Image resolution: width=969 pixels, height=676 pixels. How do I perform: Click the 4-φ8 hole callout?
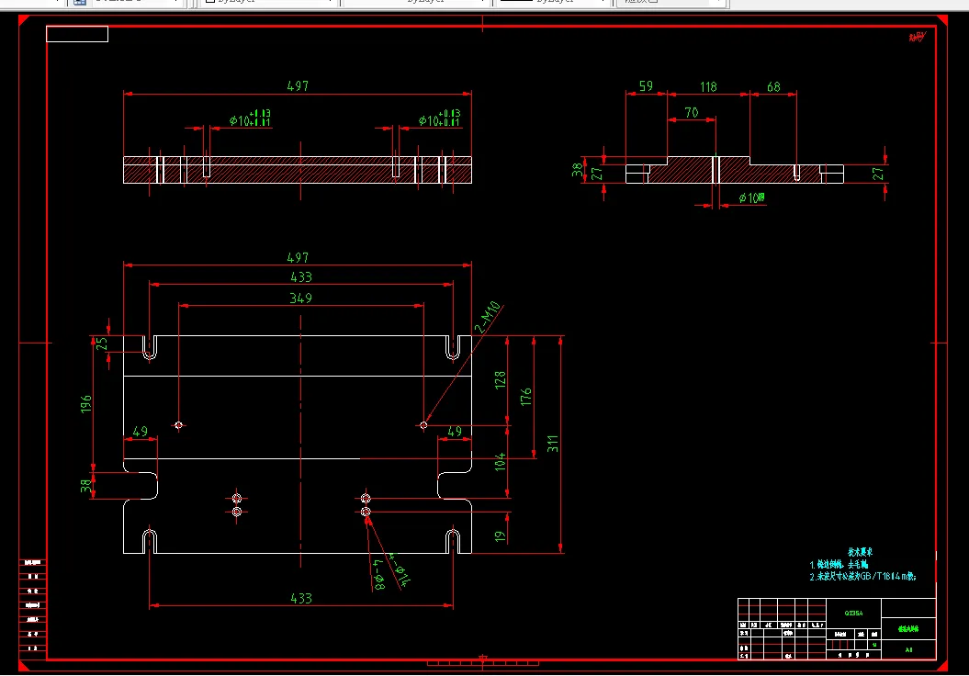[378, 575]
